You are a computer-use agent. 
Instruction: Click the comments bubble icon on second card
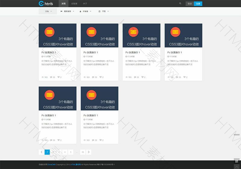pyautogui.click(x=93, y=77)
